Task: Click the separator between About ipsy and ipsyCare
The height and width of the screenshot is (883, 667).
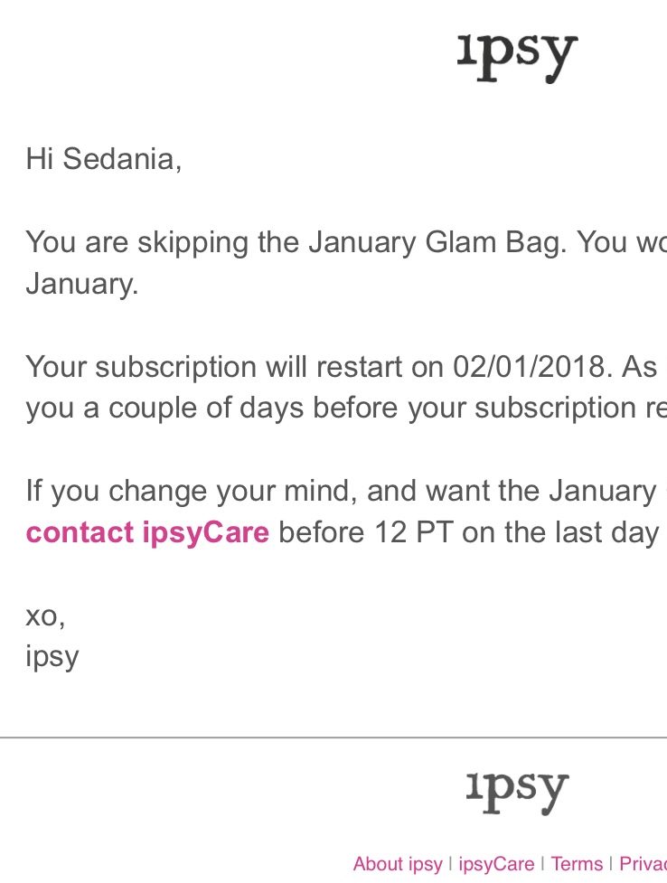Action: [450, 864]
